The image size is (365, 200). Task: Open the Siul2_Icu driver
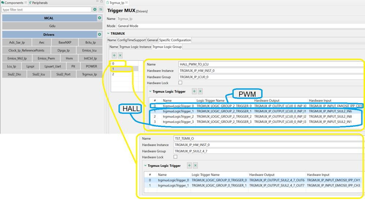coord(39,74)
